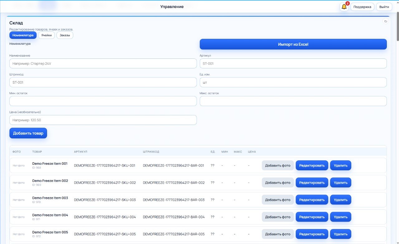The image size is (399, 244).
Task: Select barcode DEMOFREEZE-1777023964217-BAR-004
Action: [x=174, y=217]
